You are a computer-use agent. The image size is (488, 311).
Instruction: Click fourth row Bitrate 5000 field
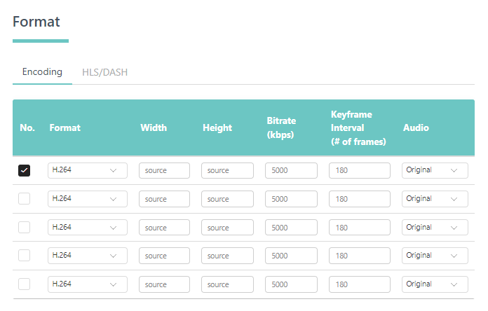pos(291,256)
